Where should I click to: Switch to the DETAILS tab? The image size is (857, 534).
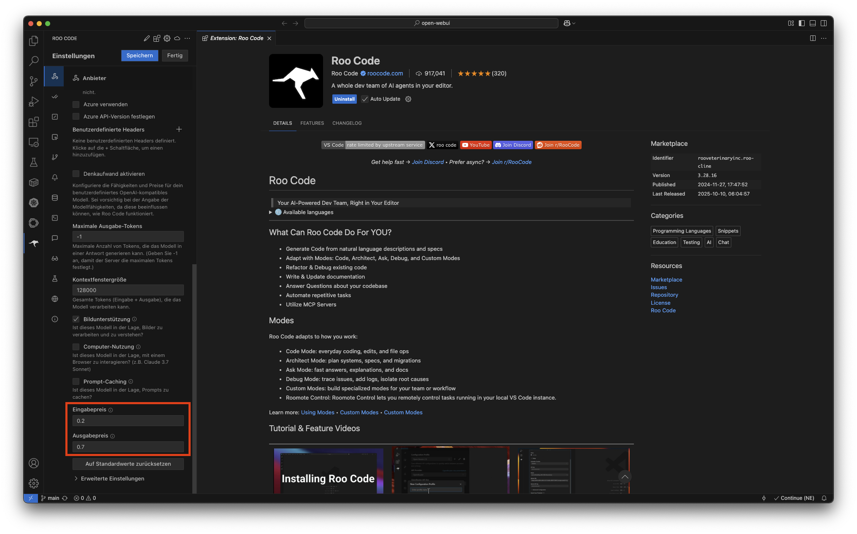283,123
